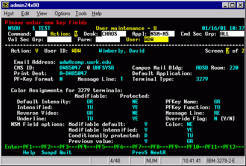Click the PFKey Name color GR
The width and height of the screenshot is (246, 166).
click(x=217, y=102)
